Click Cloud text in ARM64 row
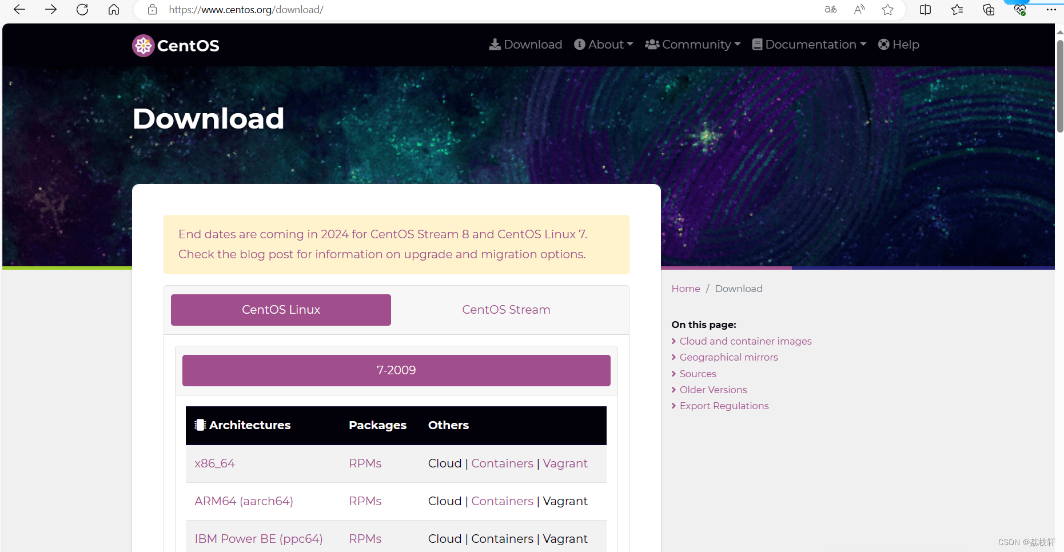Viewport: 1064px width, 552px height. coord(445,501)
